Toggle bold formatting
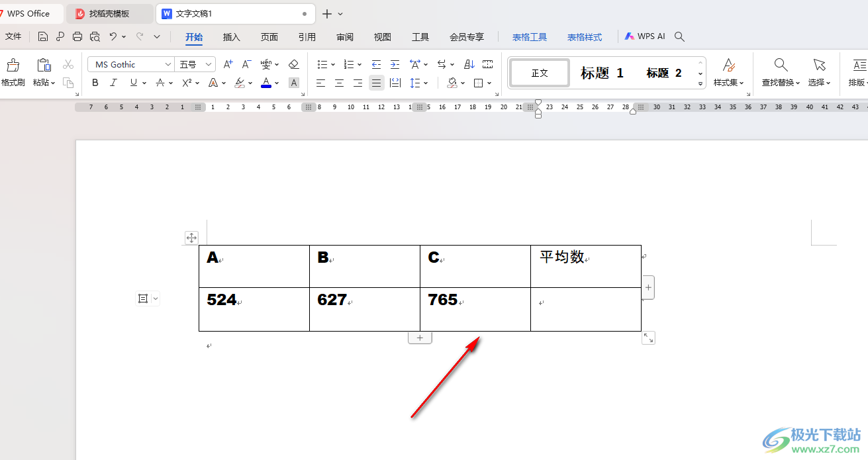 click(x=95, y=83)
